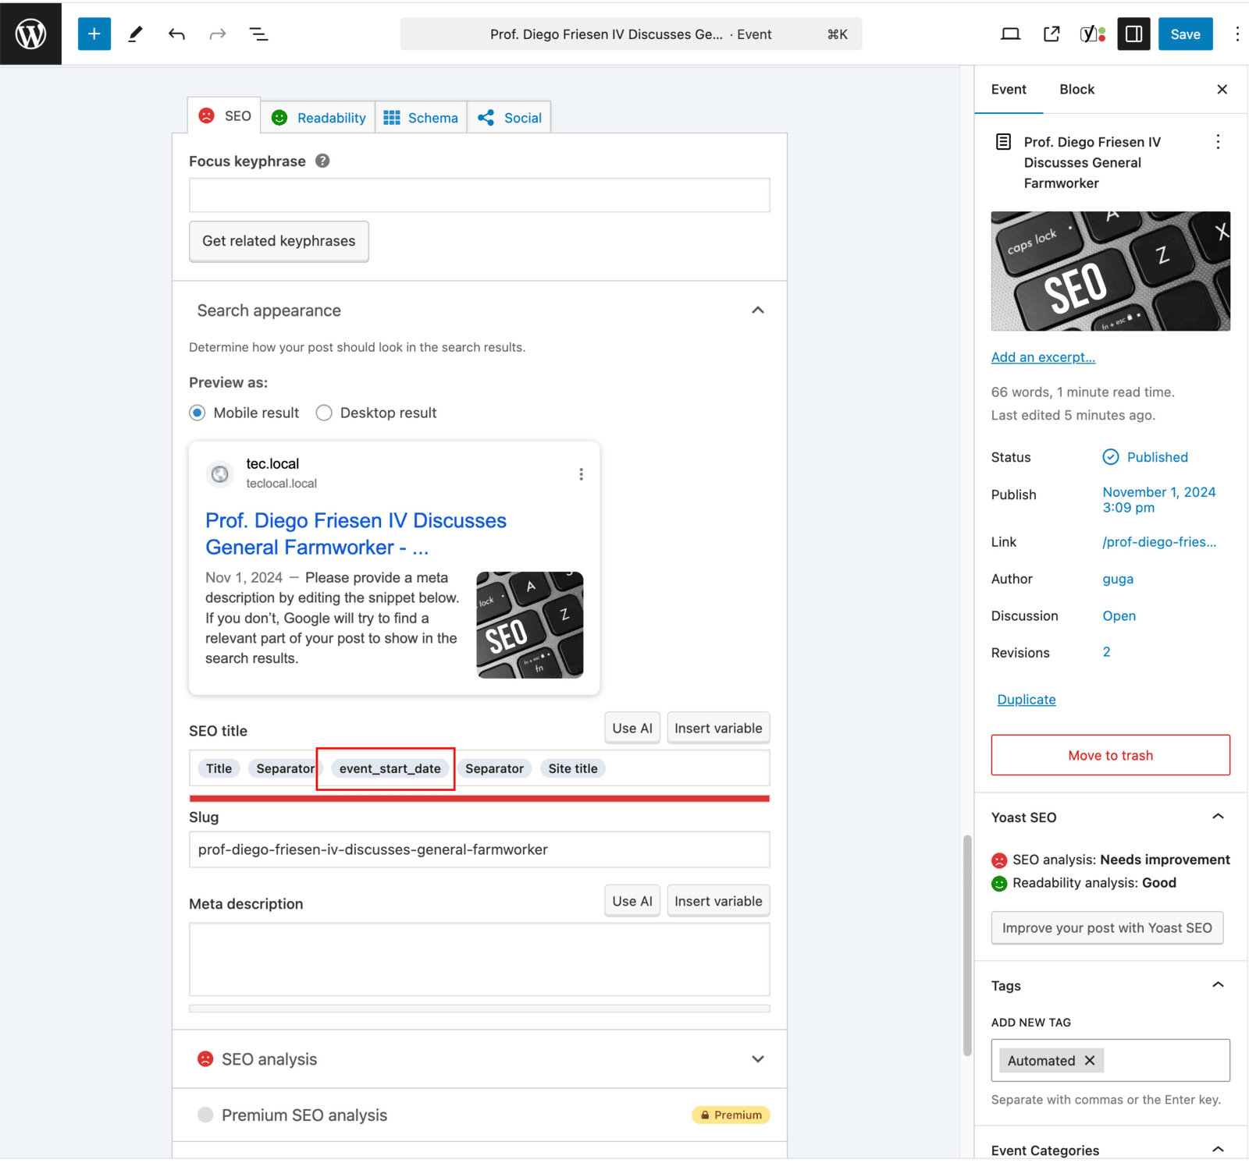Image resolution: width=1249 pixels, height=1163 pixels.
Task: Open the WordPress dashboard logo menu
Action: pos(30,34)
